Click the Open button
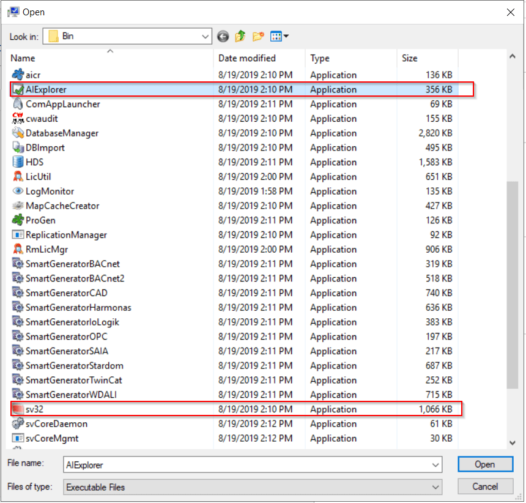The height and width of the screenshot is (503, 526). click(x=485, y=464)
